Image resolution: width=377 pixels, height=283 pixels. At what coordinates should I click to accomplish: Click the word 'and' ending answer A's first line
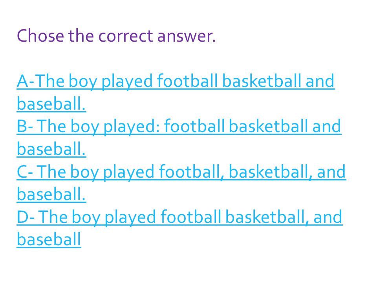click(320, 81)
